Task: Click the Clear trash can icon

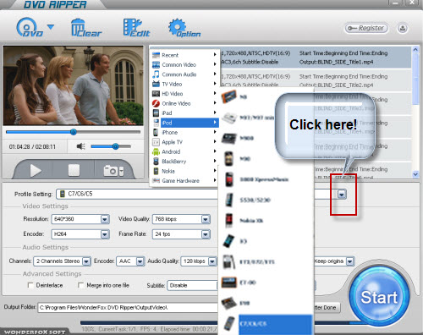Action: coord(85,28)
